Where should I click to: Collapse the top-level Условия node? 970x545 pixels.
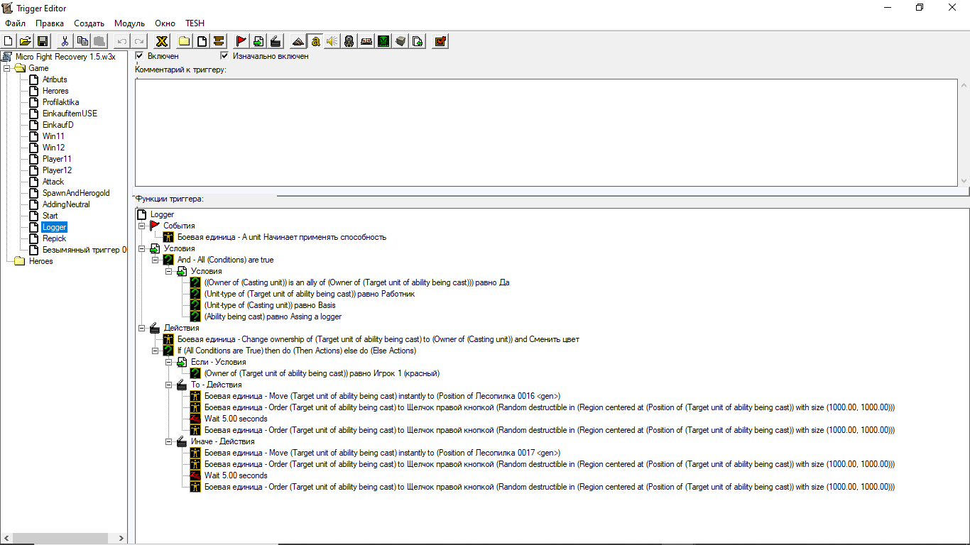142,248
